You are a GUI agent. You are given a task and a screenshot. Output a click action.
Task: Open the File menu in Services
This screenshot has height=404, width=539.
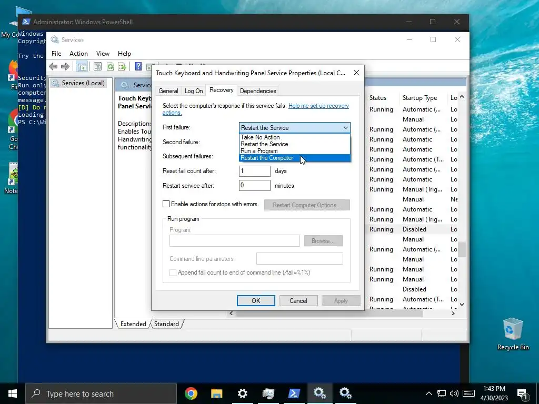tap(56, 54)
